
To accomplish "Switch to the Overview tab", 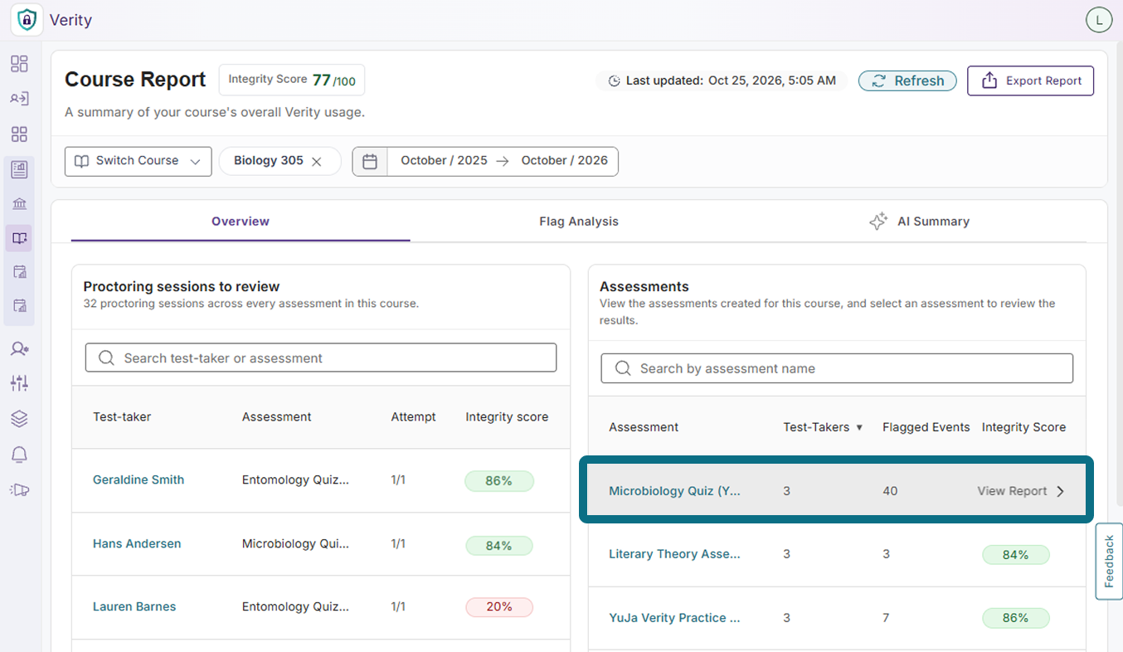I will click(x=241, y=221).
